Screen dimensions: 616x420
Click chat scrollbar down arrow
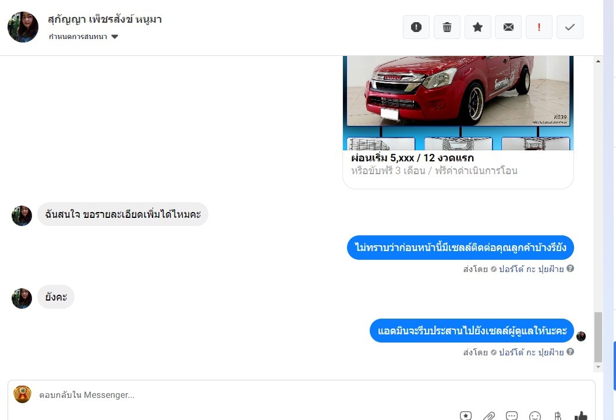click(598, 367)
